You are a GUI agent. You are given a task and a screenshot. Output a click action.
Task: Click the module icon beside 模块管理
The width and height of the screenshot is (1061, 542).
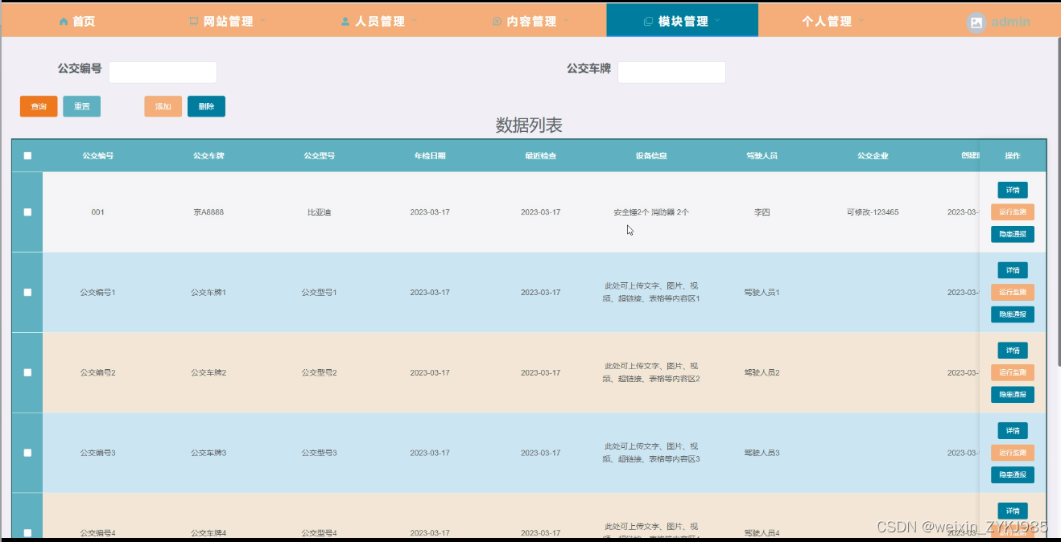pyautogui.click(x=649, y=22)
